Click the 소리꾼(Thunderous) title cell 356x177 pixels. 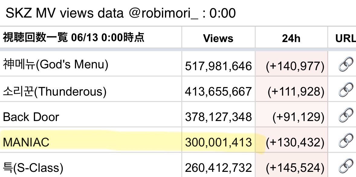point(91,89)
